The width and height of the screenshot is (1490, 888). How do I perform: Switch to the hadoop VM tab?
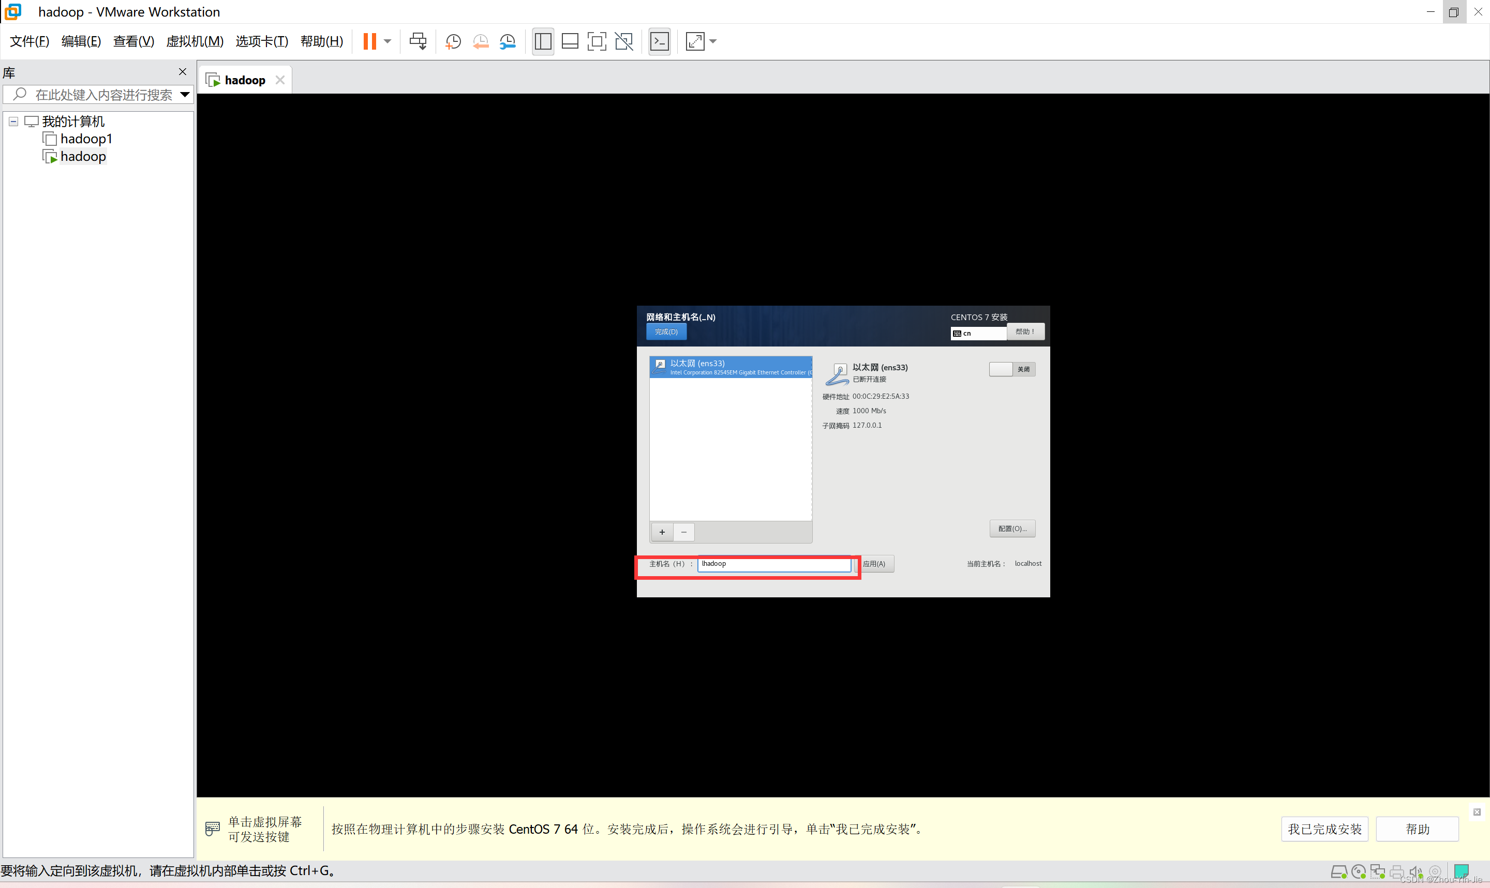click(244, 80)
